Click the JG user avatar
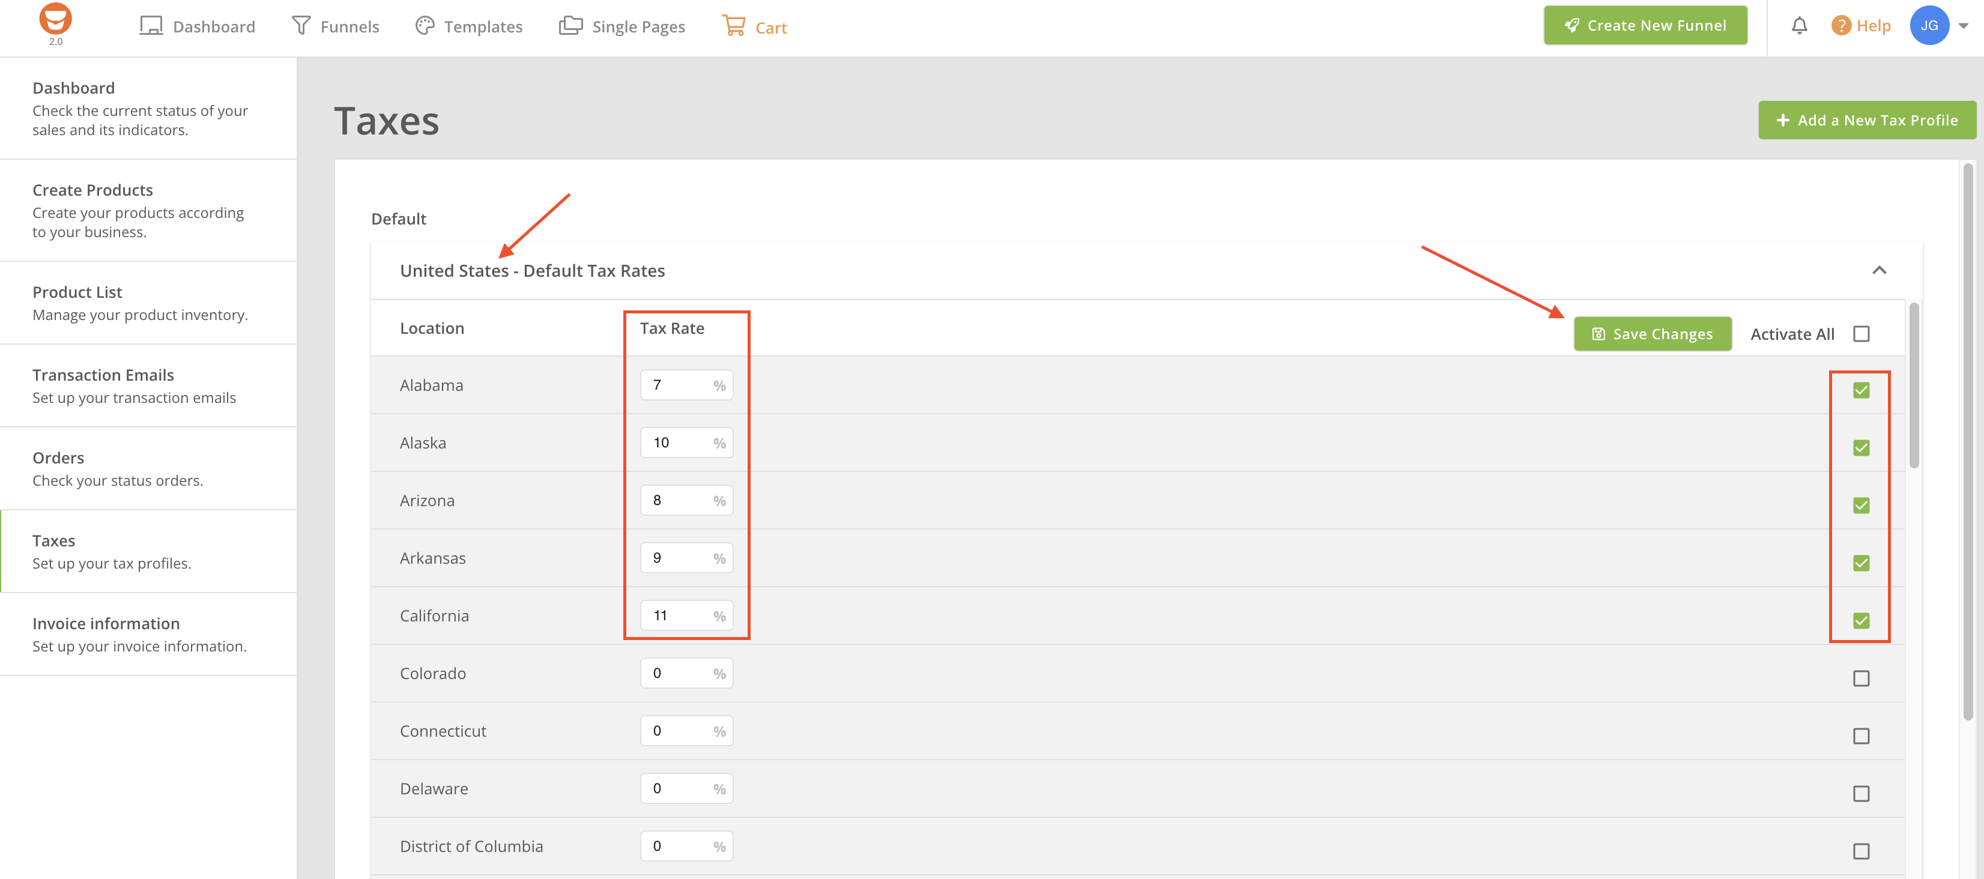1984x879 pixels. 1929,26
